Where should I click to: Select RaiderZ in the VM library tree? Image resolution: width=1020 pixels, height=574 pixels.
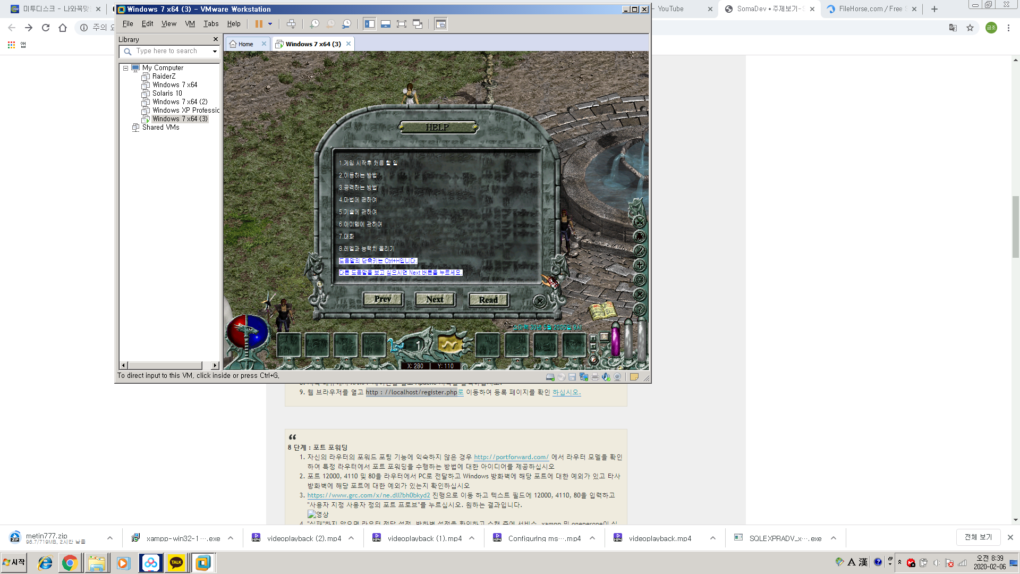pos(163,76)
